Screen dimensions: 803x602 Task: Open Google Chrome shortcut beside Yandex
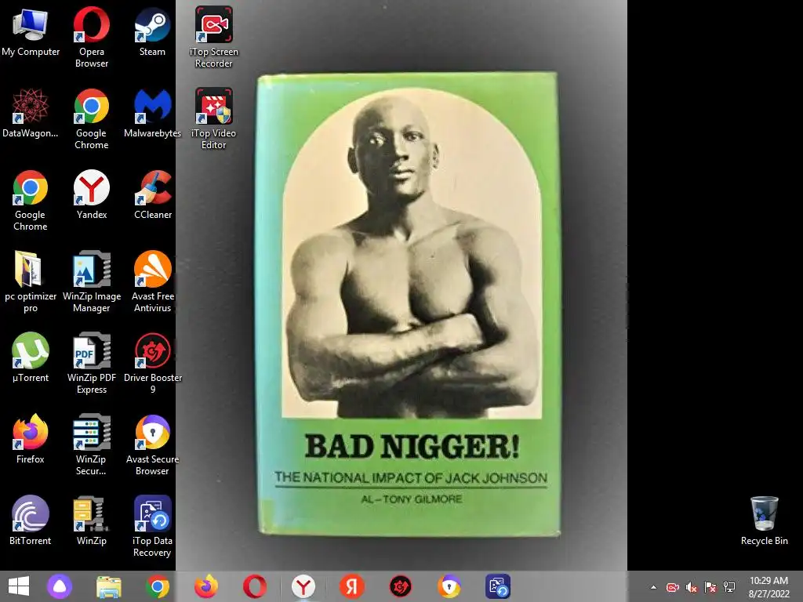coord(31,200)
